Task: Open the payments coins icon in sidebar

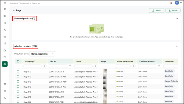Action: (5, 36)
